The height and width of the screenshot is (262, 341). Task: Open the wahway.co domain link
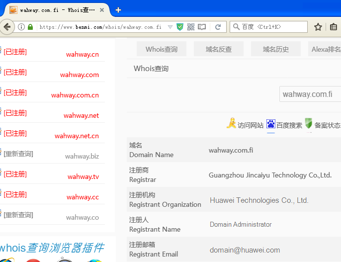tap(83, 217)
